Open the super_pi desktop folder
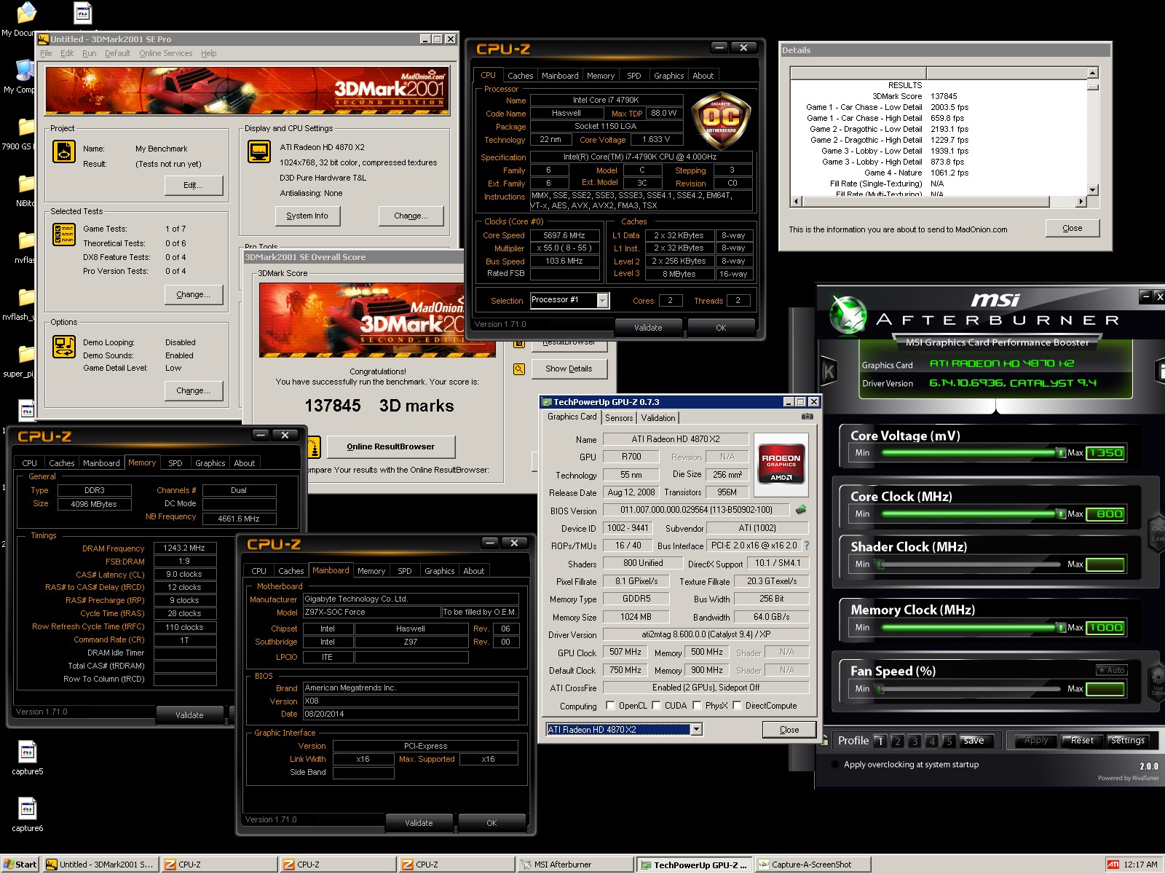Viewport: 1165px width, 874px height. pos(26,354)
